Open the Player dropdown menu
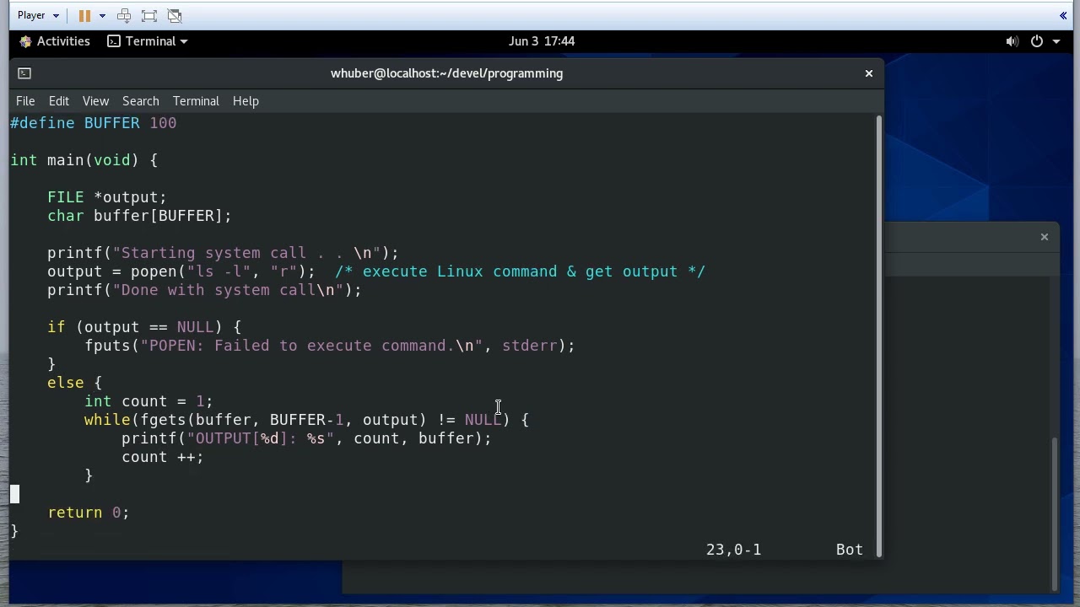 tap(38, 15)
